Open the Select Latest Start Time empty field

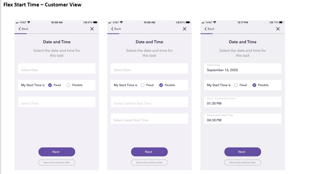(x=149, y=119)
